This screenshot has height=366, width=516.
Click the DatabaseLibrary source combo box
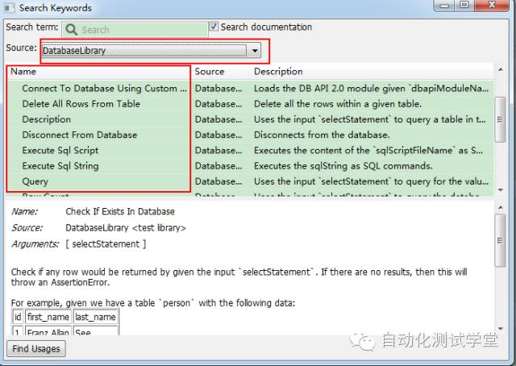click(151, 51)
